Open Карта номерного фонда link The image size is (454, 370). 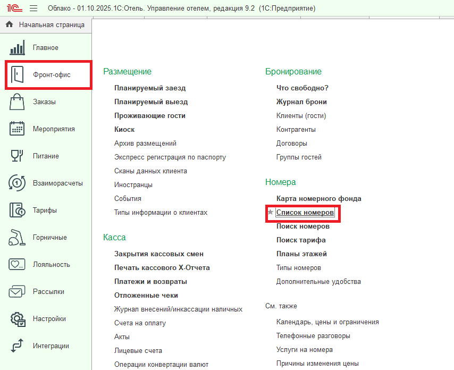click(319, 199)
